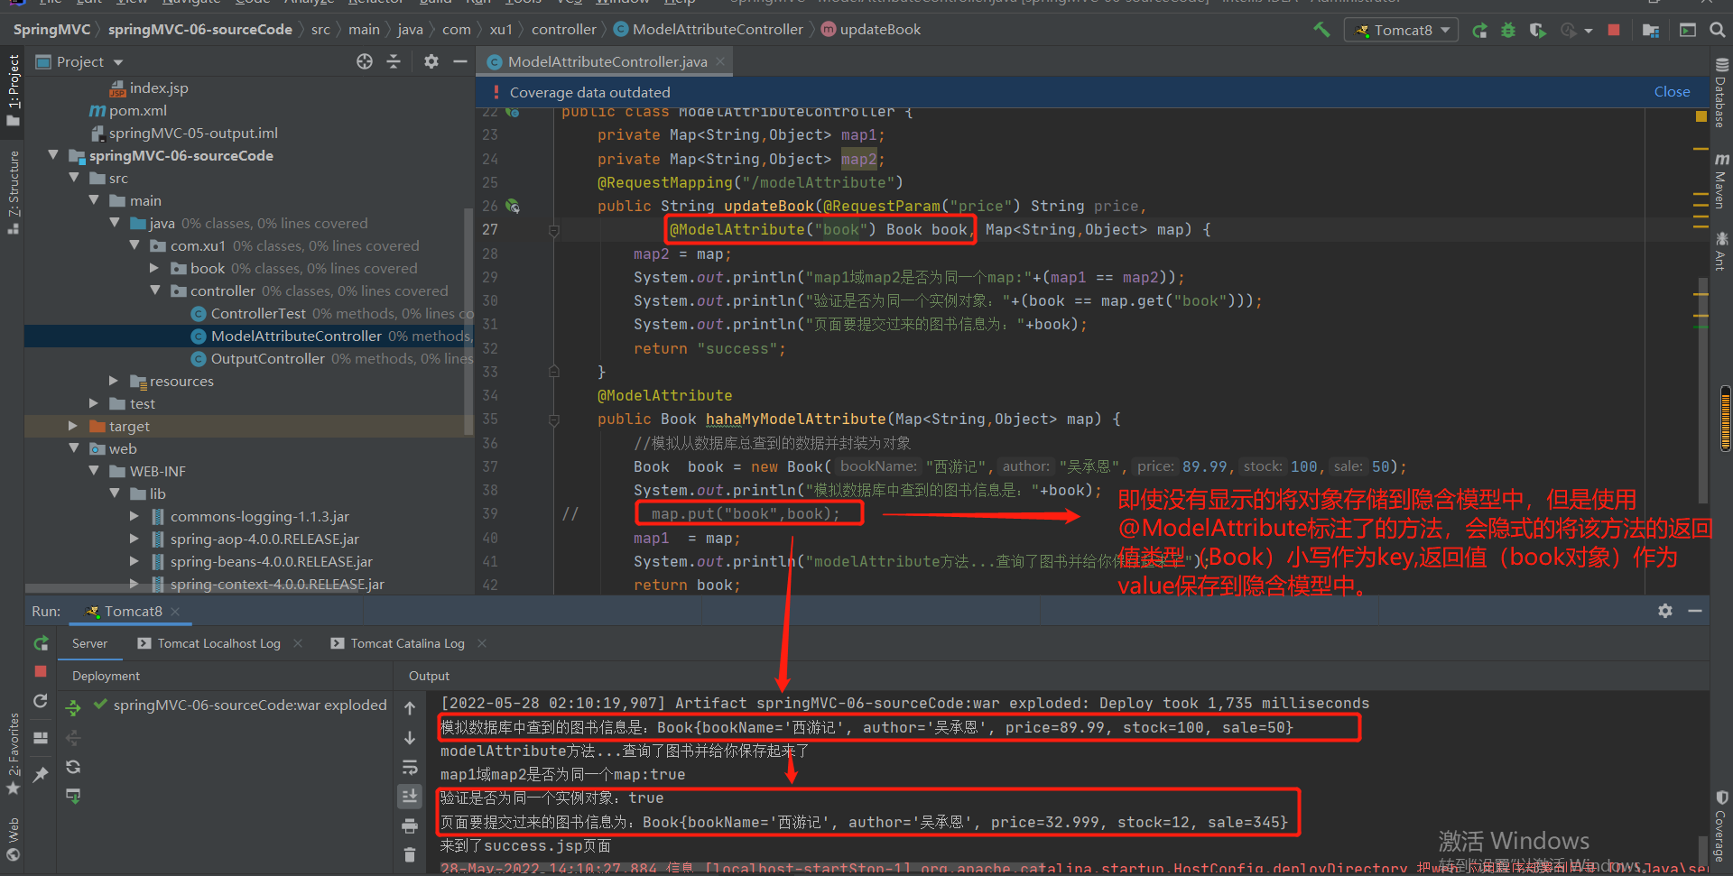Close the ModelAttributeController.java editor tab

point(720,61)
